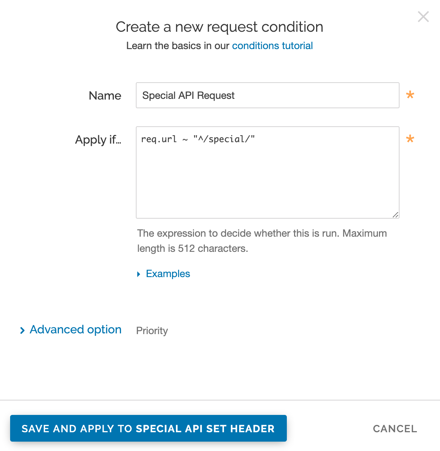The image size is (440, 451).
Task: Select the Name field containing Special API Request
Action: coord(267,95)
